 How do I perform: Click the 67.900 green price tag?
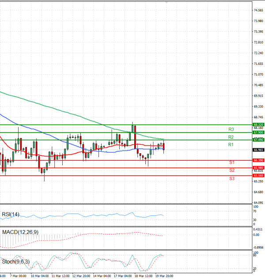[x=258, y=132]
